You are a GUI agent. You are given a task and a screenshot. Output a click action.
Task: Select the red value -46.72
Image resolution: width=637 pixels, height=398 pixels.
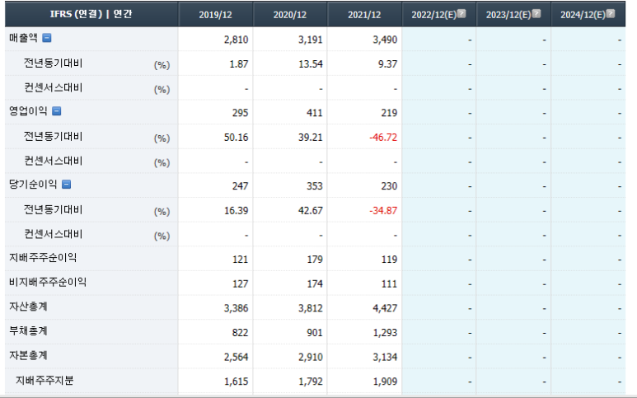pos(383,138)
